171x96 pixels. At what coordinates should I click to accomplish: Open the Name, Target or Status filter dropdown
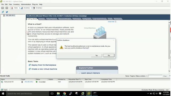pos(147,76)
